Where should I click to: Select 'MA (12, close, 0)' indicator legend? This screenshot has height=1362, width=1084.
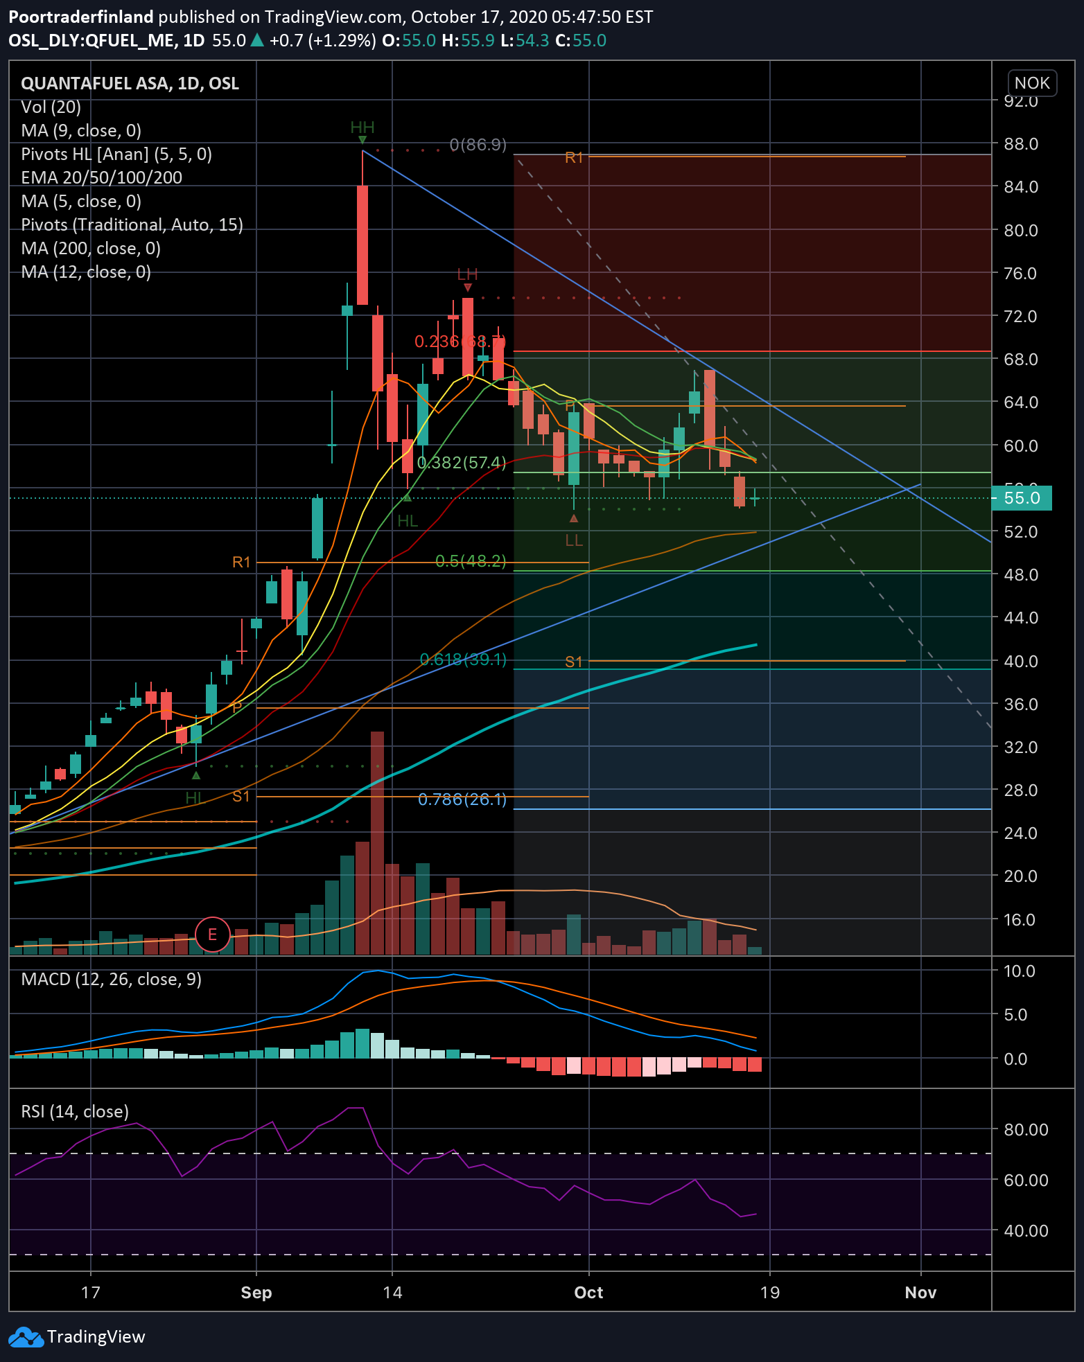[86, 272]
